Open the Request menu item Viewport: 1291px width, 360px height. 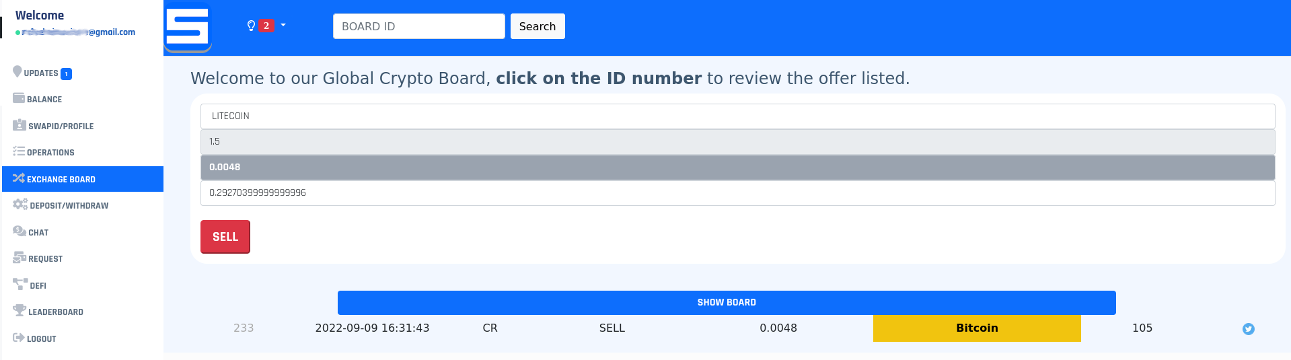38,258
